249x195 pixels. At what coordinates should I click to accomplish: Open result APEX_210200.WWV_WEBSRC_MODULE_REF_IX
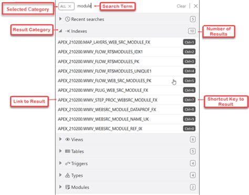100,129
